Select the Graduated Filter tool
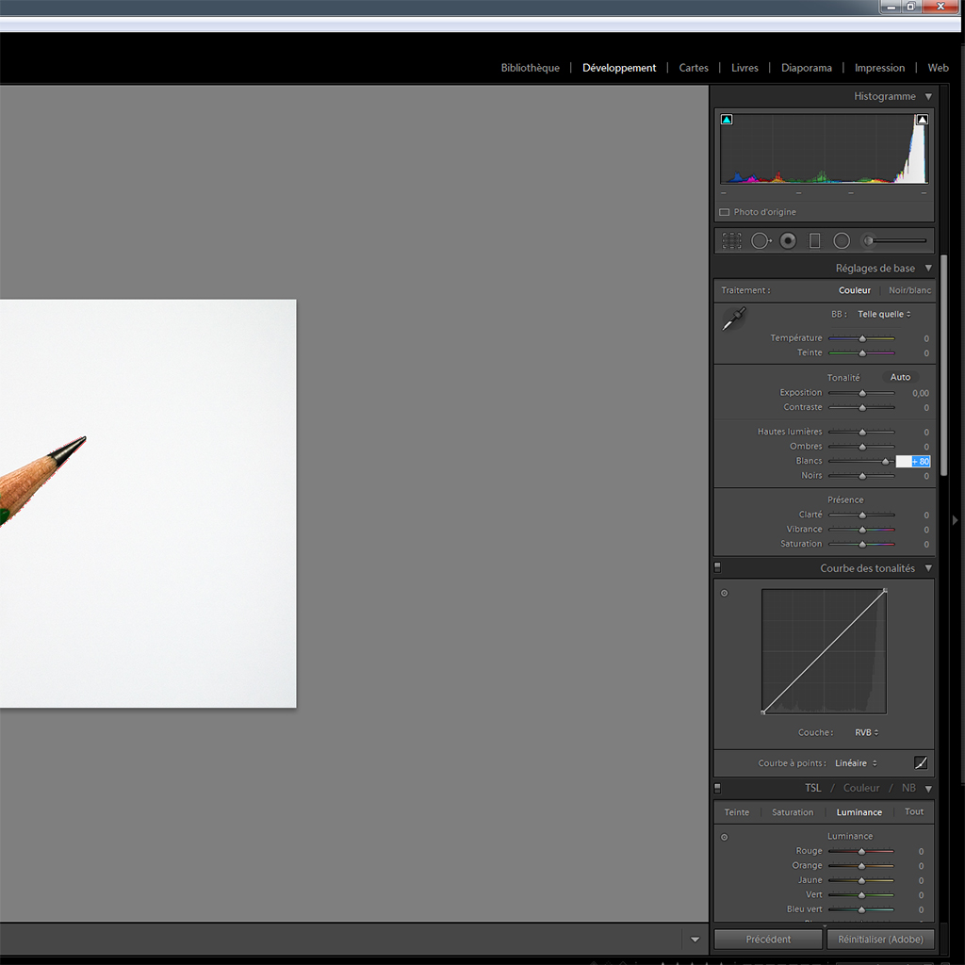Viewport: 965px width, 965px height. coord(815,241)
